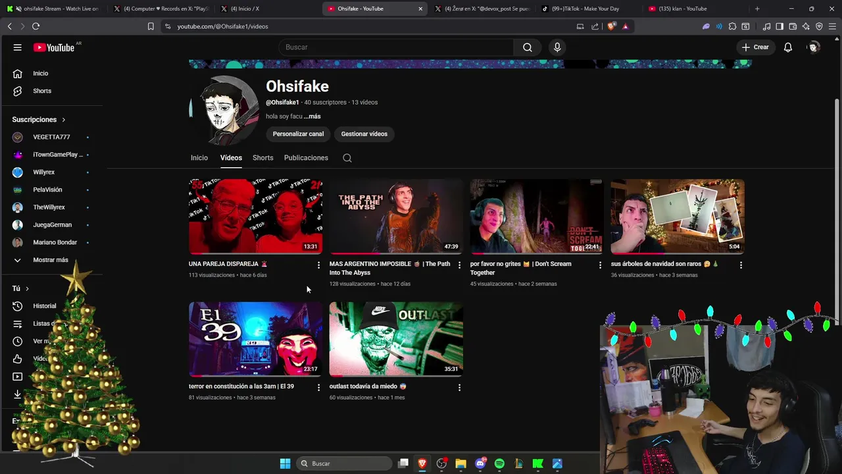Click the search magnifier button
842x474 pixels.
coord(528,47)
